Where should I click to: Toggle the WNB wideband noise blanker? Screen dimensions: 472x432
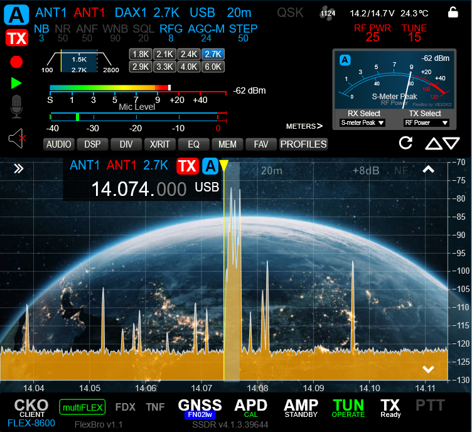pos(115,33)
